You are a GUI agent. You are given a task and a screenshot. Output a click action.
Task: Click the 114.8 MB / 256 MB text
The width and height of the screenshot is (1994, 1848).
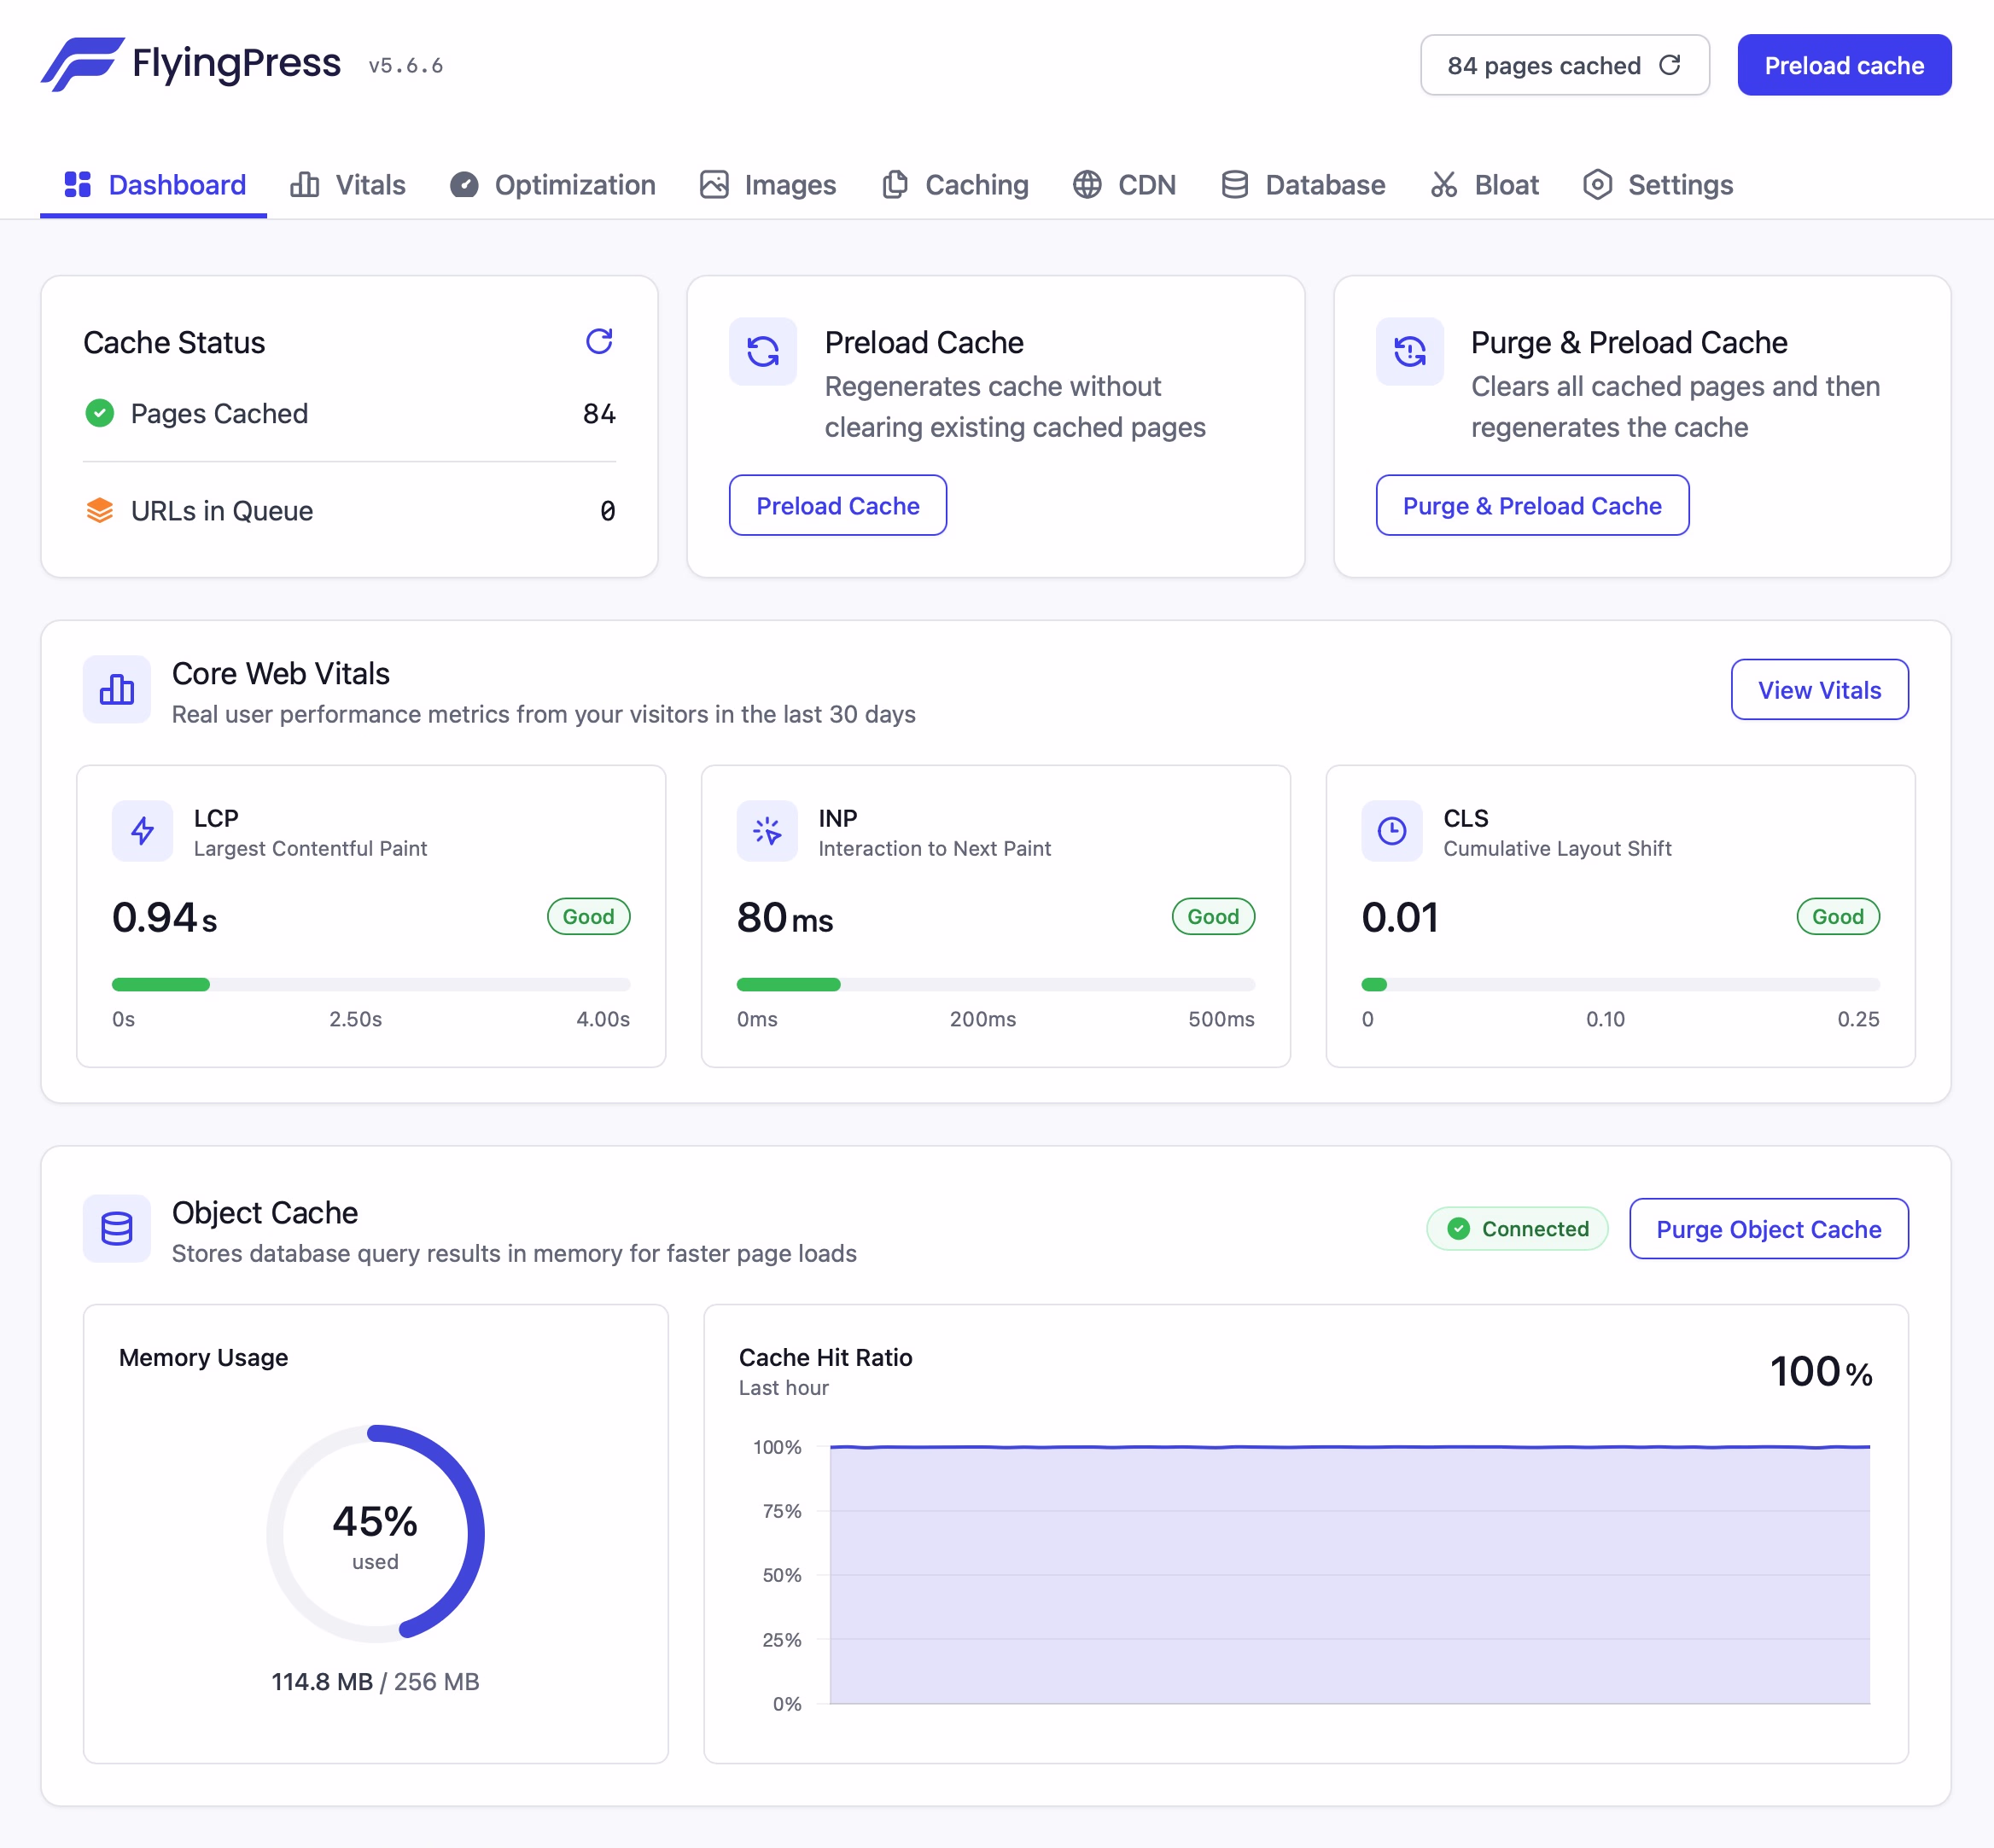(376, 1681)
